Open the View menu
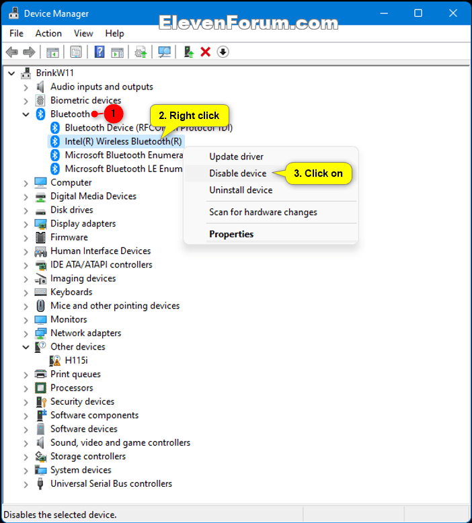 coord(83,34)
